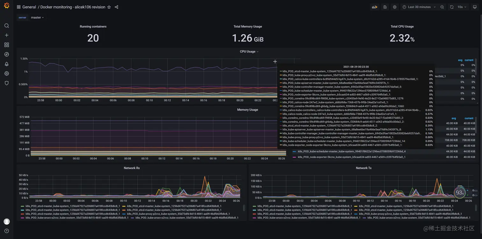Open the sidebar search icon
Screen dimensions: 482x239
point(7,26)
